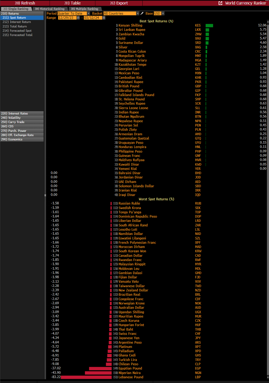Click the pop-out icon beside World Currency Ranker

[x=220, y=3]
